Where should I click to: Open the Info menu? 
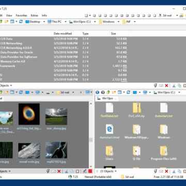[44, 16]
